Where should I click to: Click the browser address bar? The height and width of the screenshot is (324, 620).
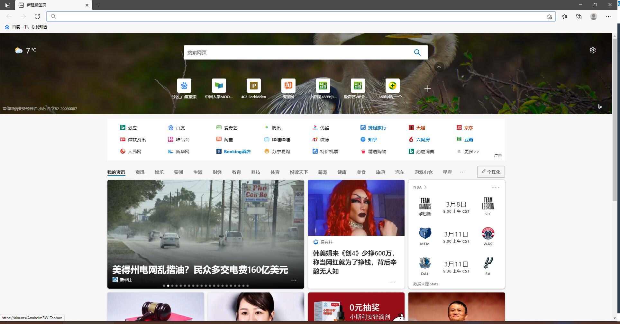301,16
